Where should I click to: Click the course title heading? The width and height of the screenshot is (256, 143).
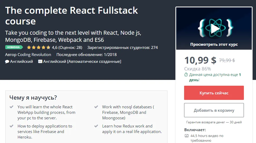71,16
